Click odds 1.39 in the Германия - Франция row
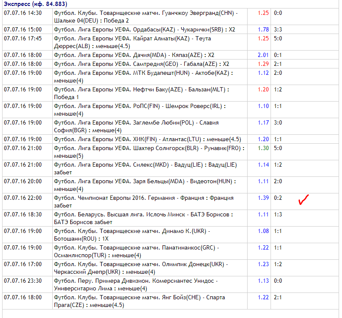 click(x=263, y=198)
